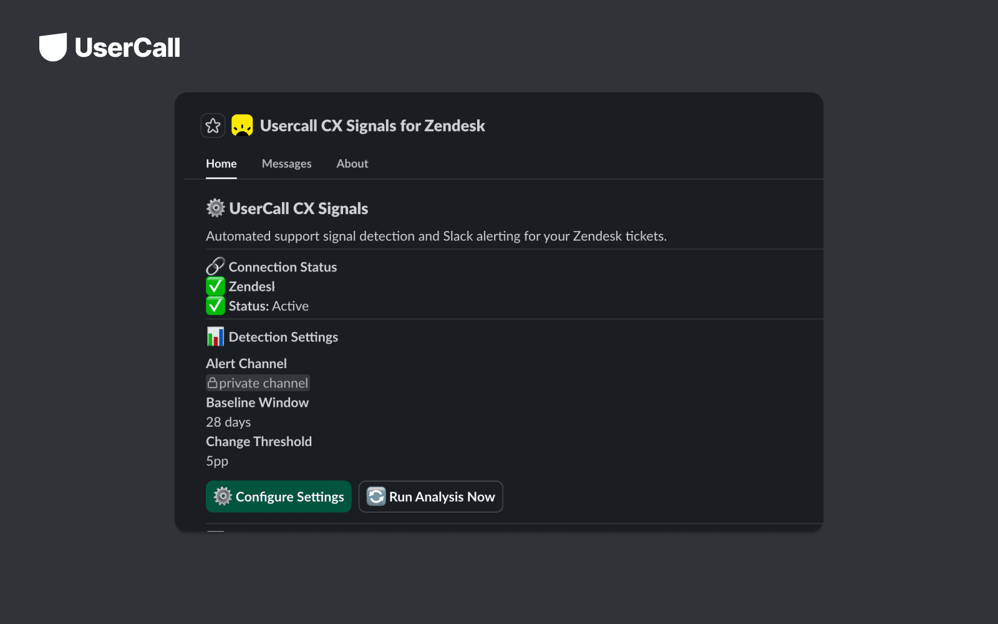This screenshot has height=624, width=998.
Task: Click the checkmark beside Status: Active
Action: click(x=215, y=306)
